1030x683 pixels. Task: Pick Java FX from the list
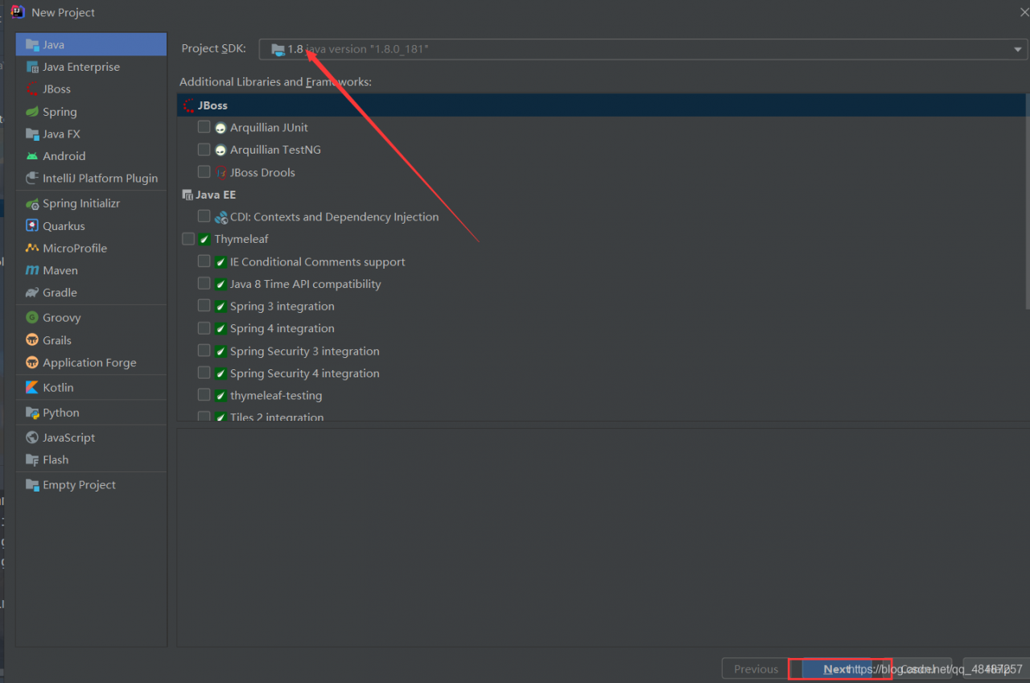(x=91, y=134)
